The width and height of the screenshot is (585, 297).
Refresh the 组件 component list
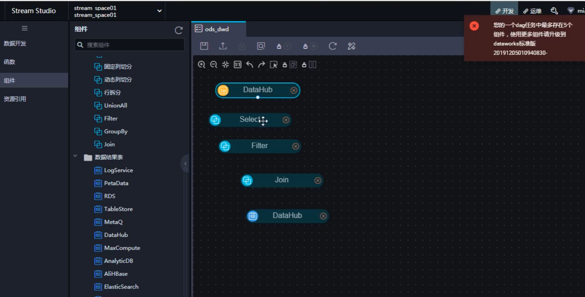[x=179, y=30]
